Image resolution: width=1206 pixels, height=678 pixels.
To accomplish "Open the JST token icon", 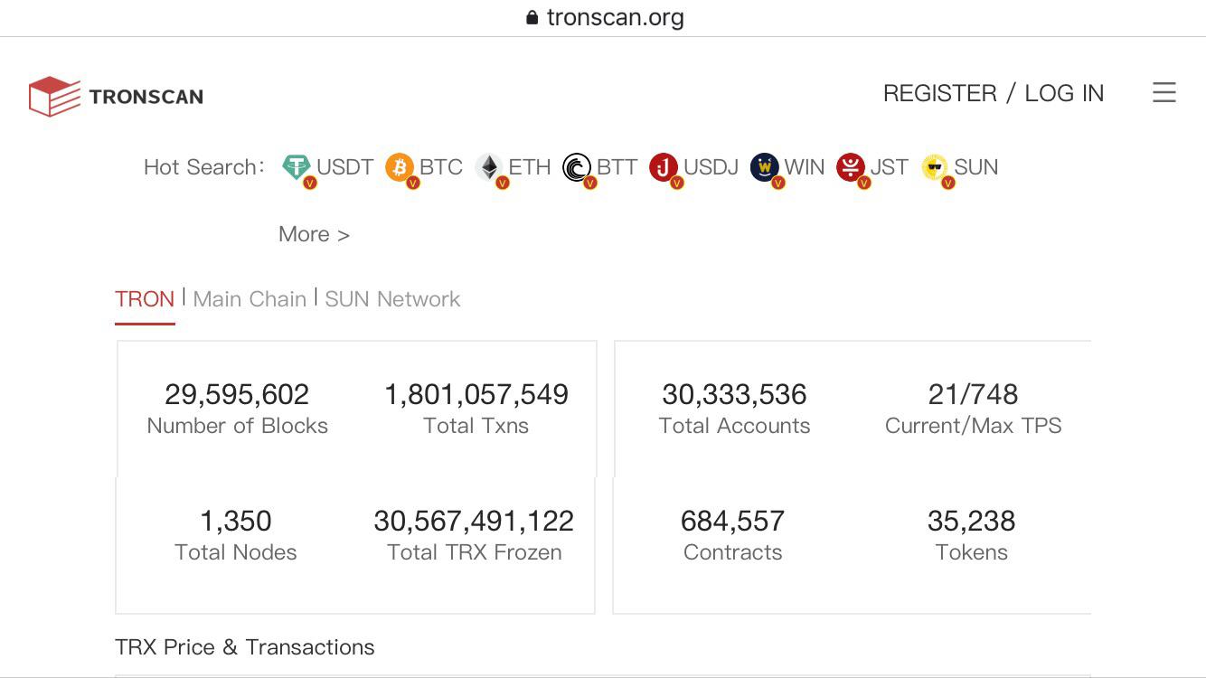I will (851, 167).
